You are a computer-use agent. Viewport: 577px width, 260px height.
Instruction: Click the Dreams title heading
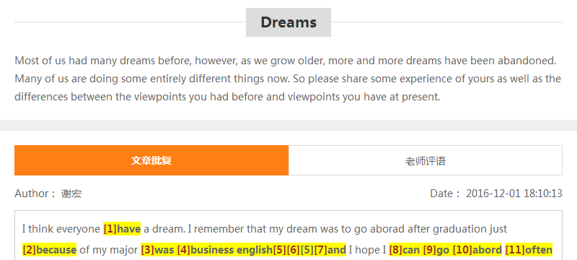(x=288, y=22)
